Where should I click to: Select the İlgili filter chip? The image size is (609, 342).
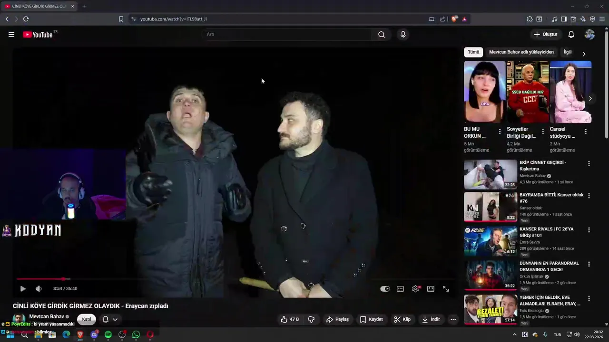tap(567, 52)
